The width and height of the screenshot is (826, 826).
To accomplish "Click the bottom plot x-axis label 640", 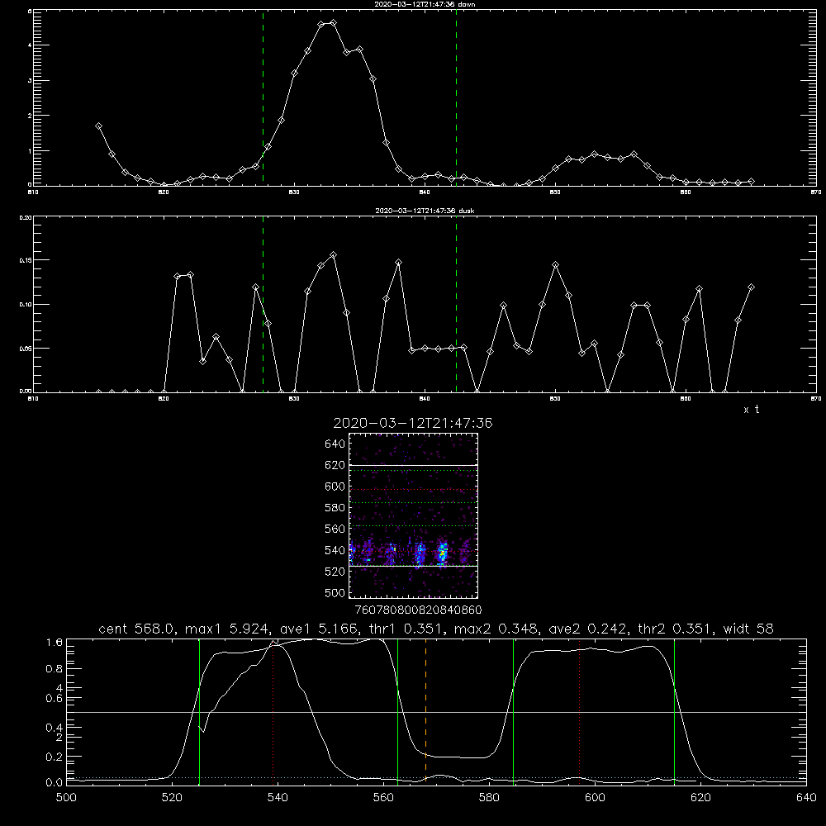I will [x=806, y=798].
